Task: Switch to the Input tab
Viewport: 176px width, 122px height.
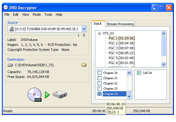Action: click(98, 24)
